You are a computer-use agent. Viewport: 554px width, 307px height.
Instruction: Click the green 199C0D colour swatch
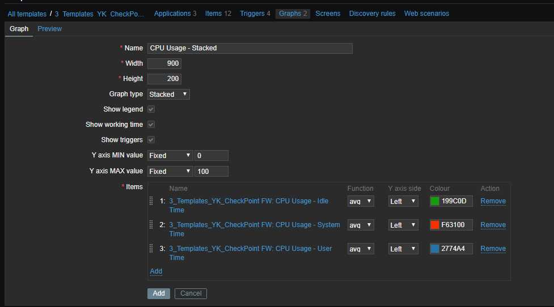[434, 201]
